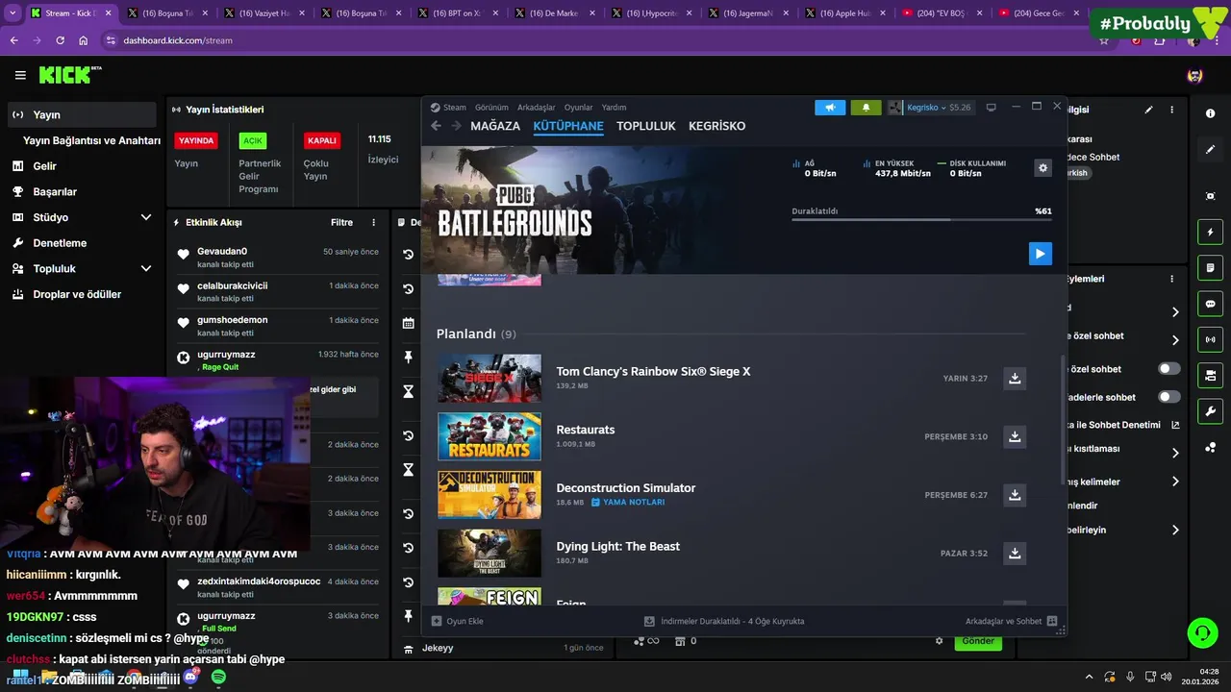1231x692 pixels.
Task: Open chat actions three-dot menu
Action: point(1171,279)
